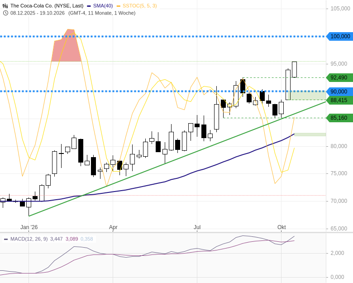Click the "Apr" time axis label

[x=113, y=227]
